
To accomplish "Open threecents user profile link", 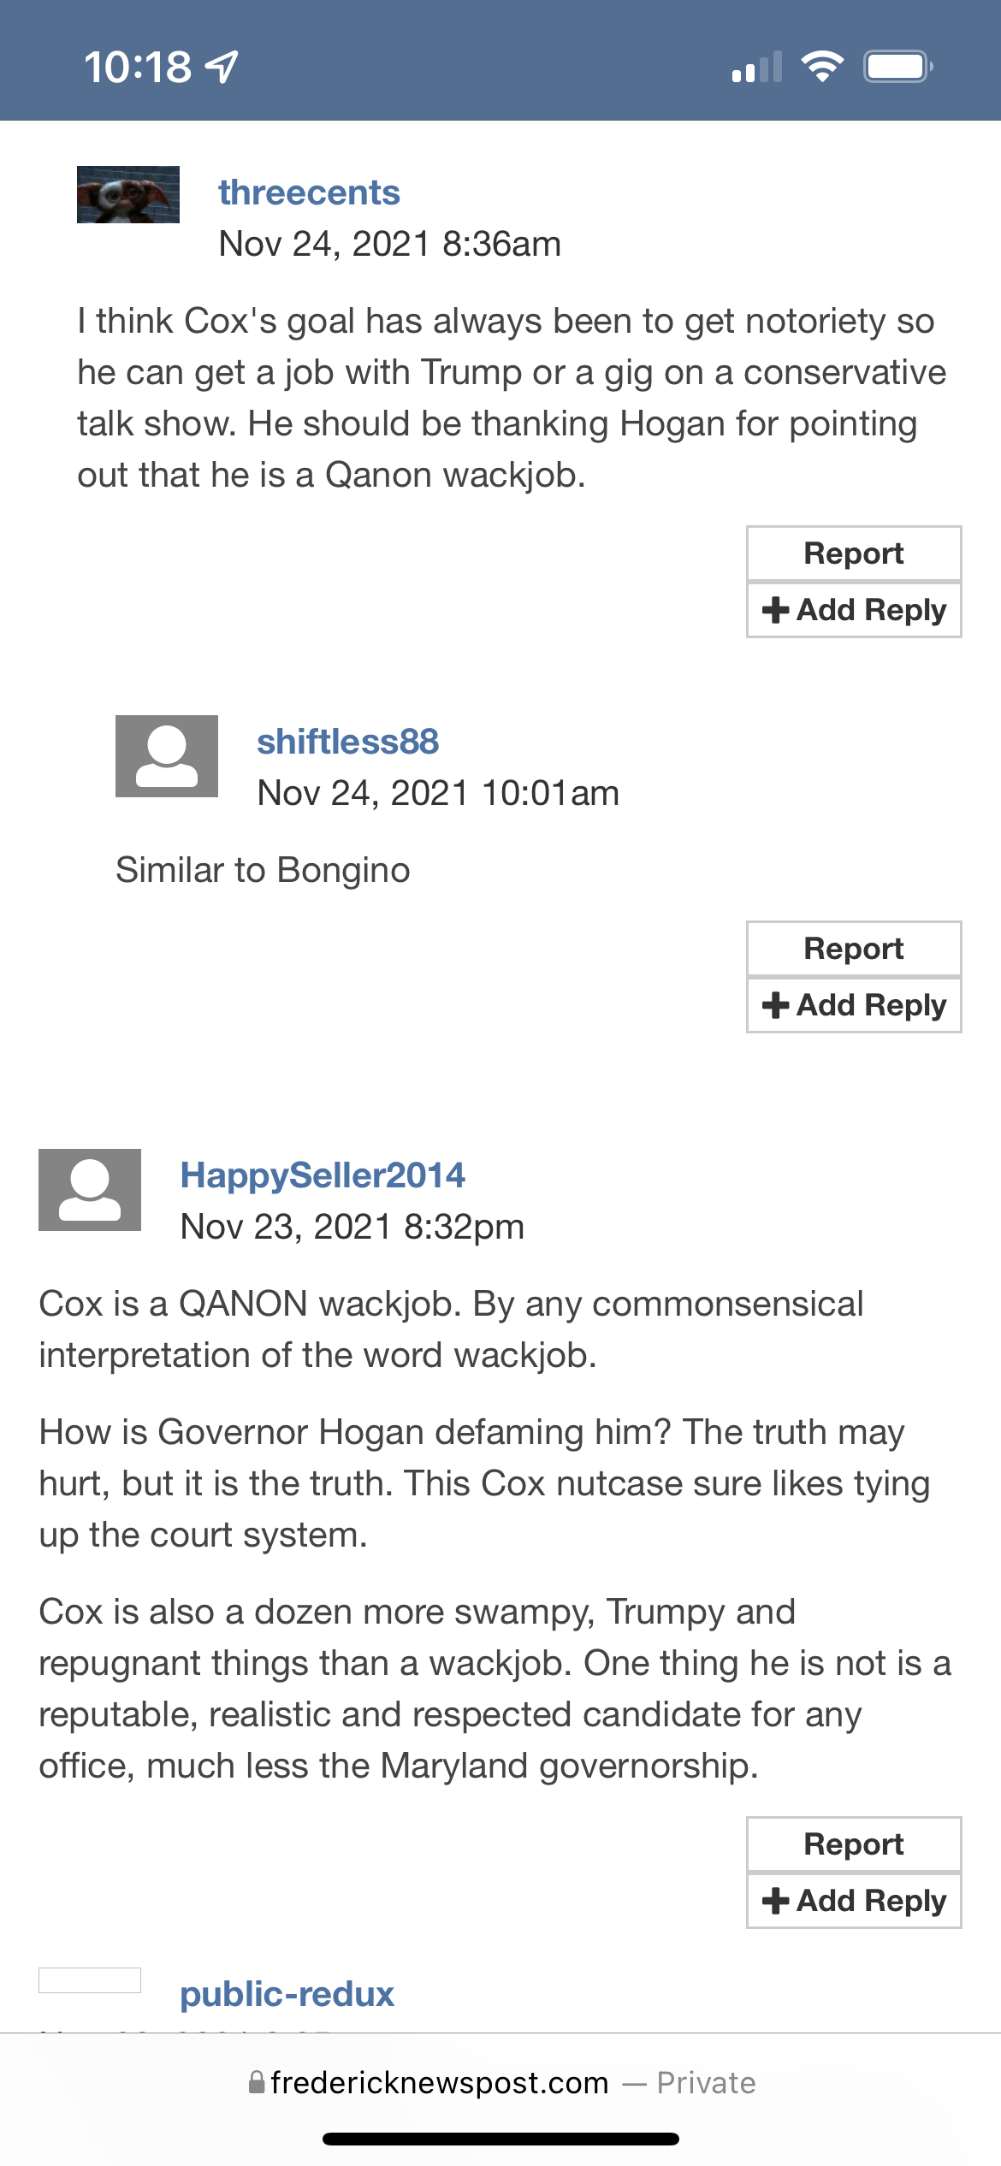I will (309, 192).
